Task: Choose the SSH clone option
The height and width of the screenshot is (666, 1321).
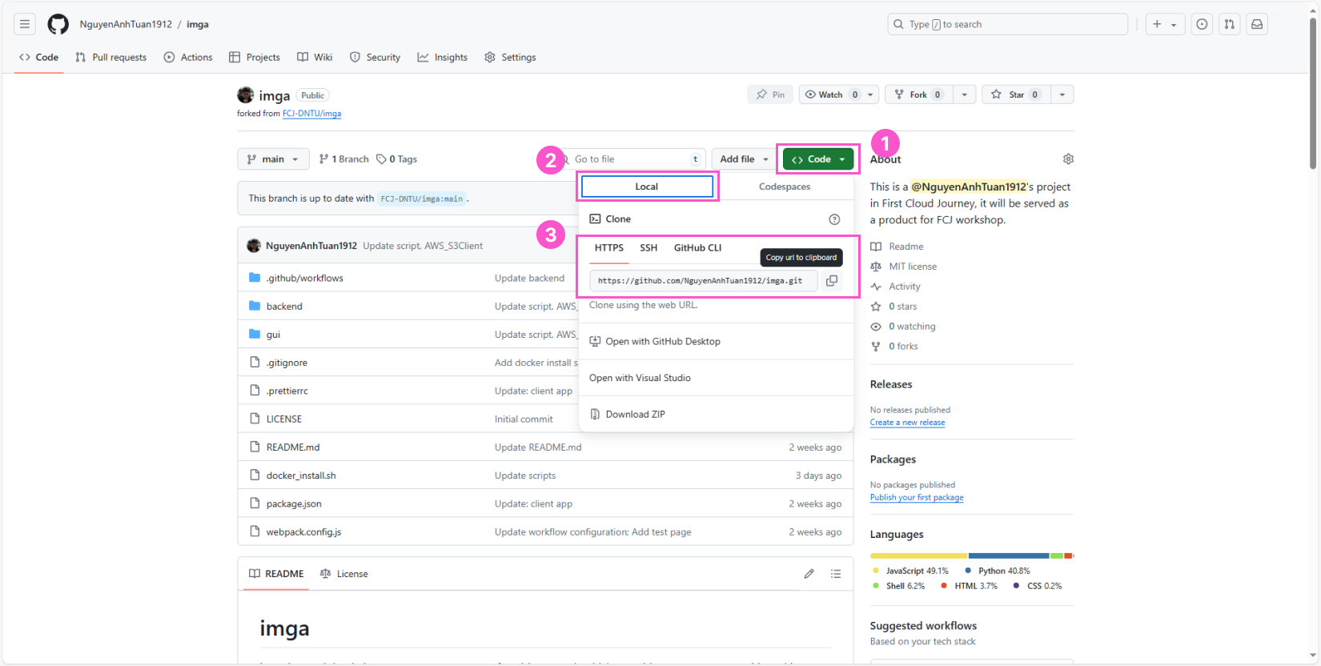Action: [x=648, y=248]
